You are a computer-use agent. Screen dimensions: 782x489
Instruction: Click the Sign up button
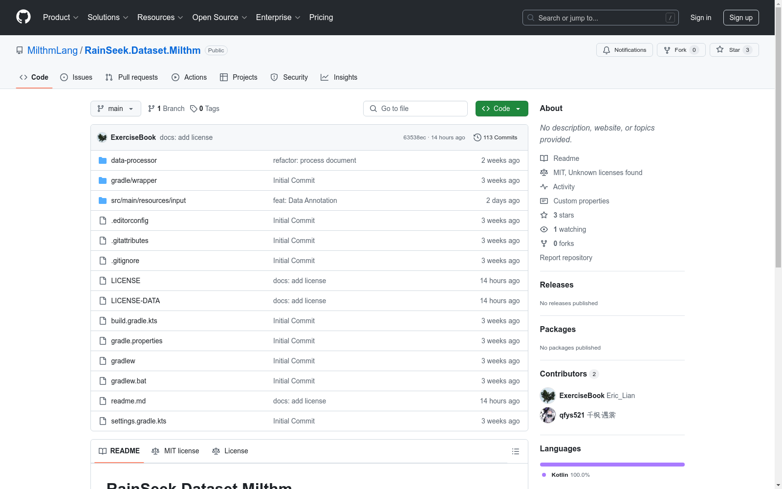[x=741, y=18]
